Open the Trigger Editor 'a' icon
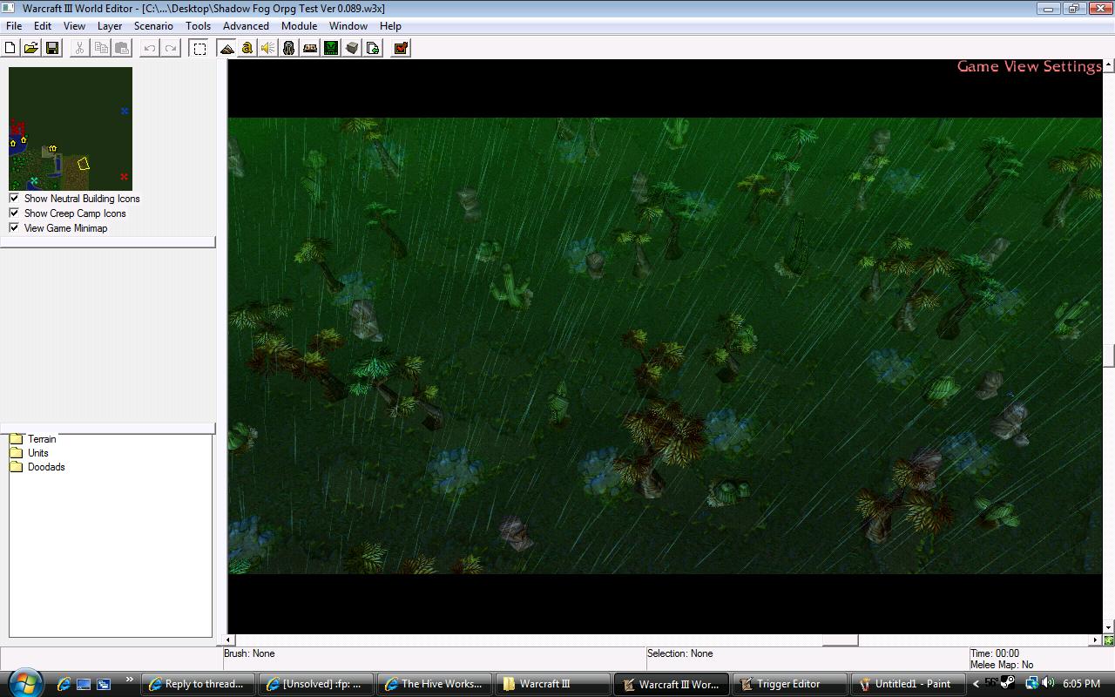 (247, 48)
